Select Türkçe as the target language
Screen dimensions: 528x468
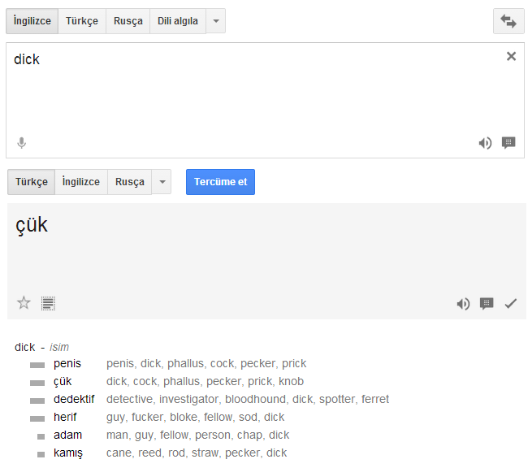click(32, 182)
